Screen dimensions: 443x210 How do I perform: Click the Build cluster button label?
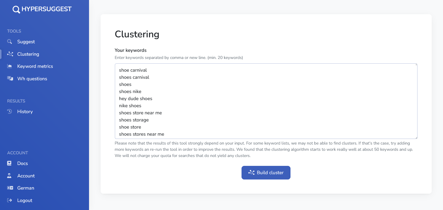[x=270, y=173]
